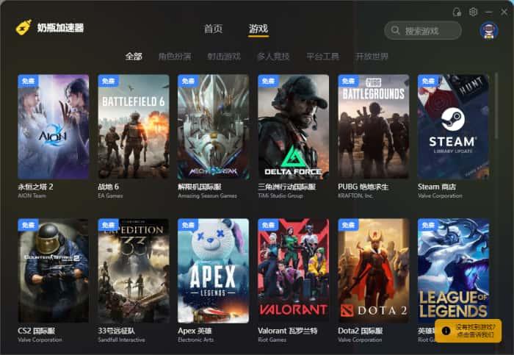Click the 搜索游戏 search input field
Viewport: 514px width, 355px height.
(423, 31)
